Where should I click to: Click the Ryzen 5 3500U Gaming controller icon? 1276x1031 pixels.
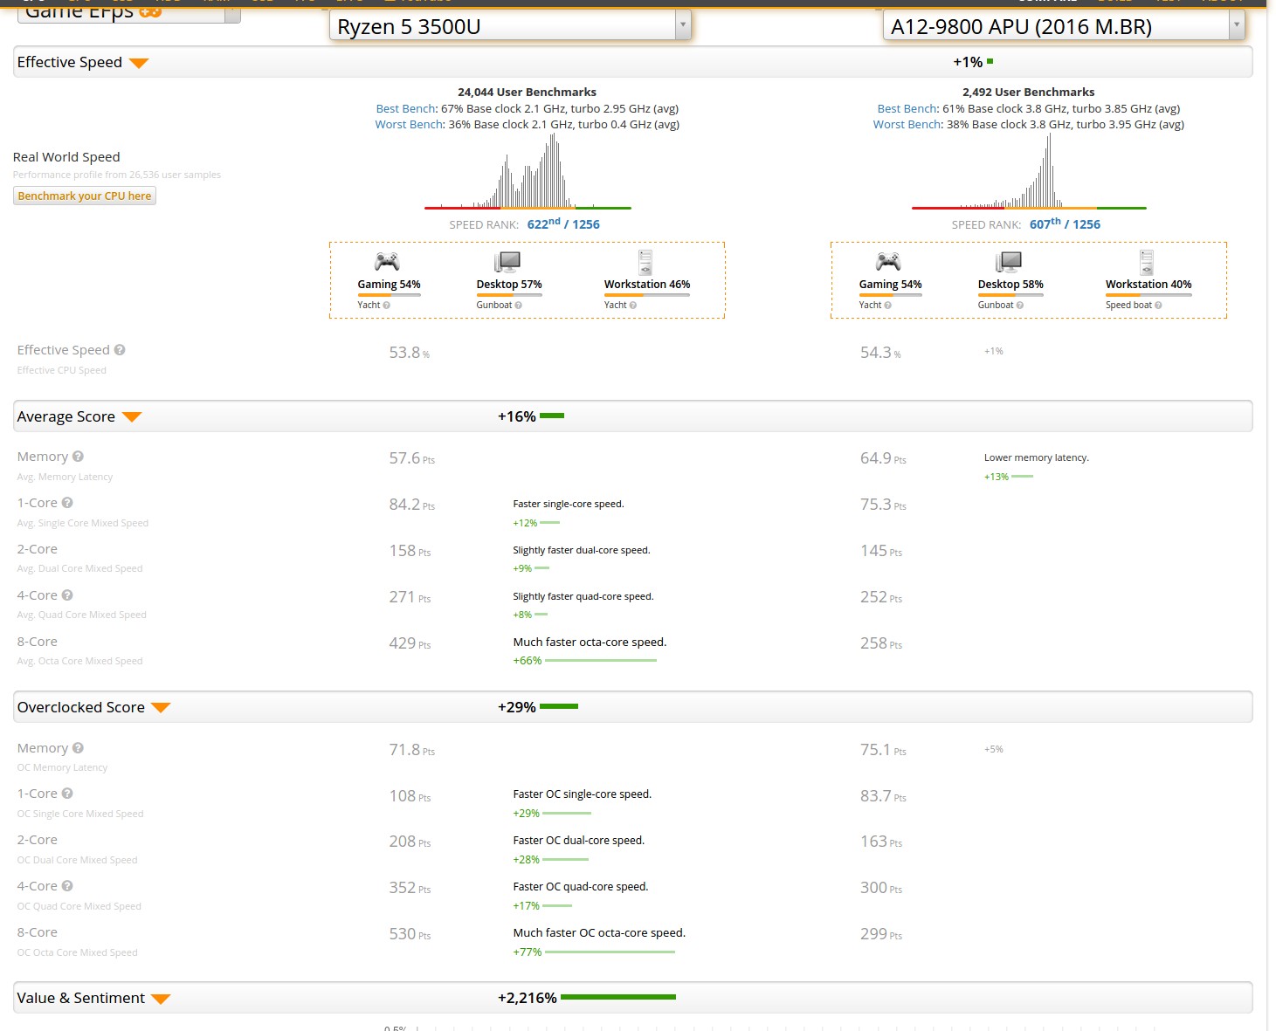(x=387, y=261)
